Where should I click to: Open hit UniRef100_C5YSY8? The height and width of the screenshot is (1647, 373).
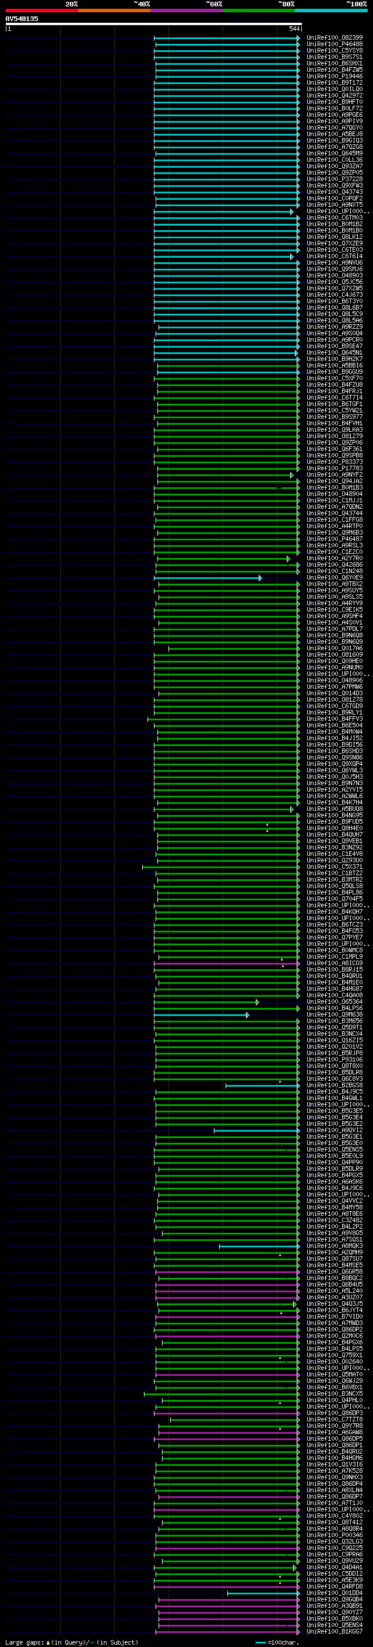point(334,50)
